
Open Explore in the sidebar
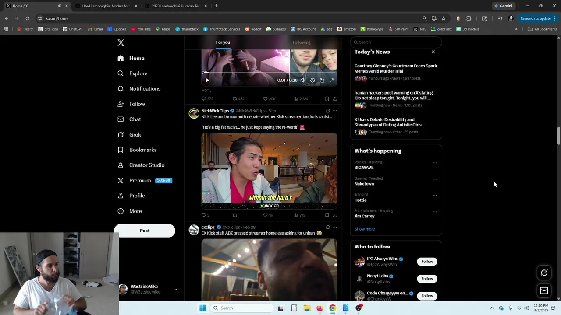[x=132, y=73]
